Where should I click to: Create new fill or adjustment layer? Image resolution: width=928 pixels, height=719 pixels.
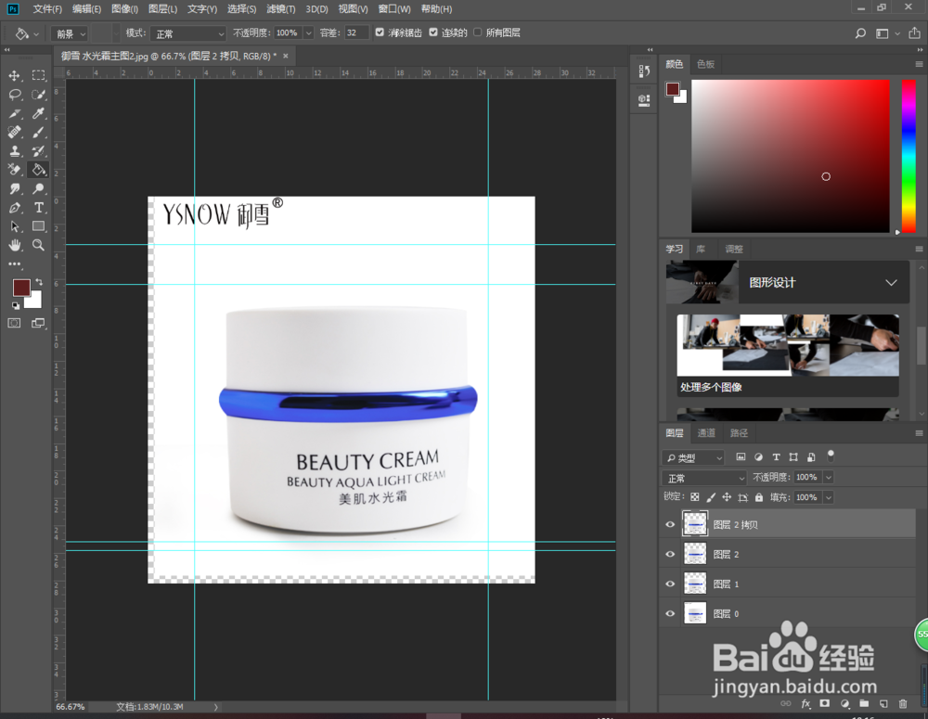pos(844,703)
